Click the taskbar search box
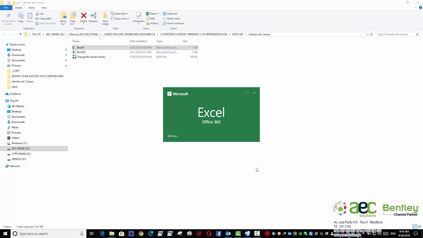 (x=49, y=234)
